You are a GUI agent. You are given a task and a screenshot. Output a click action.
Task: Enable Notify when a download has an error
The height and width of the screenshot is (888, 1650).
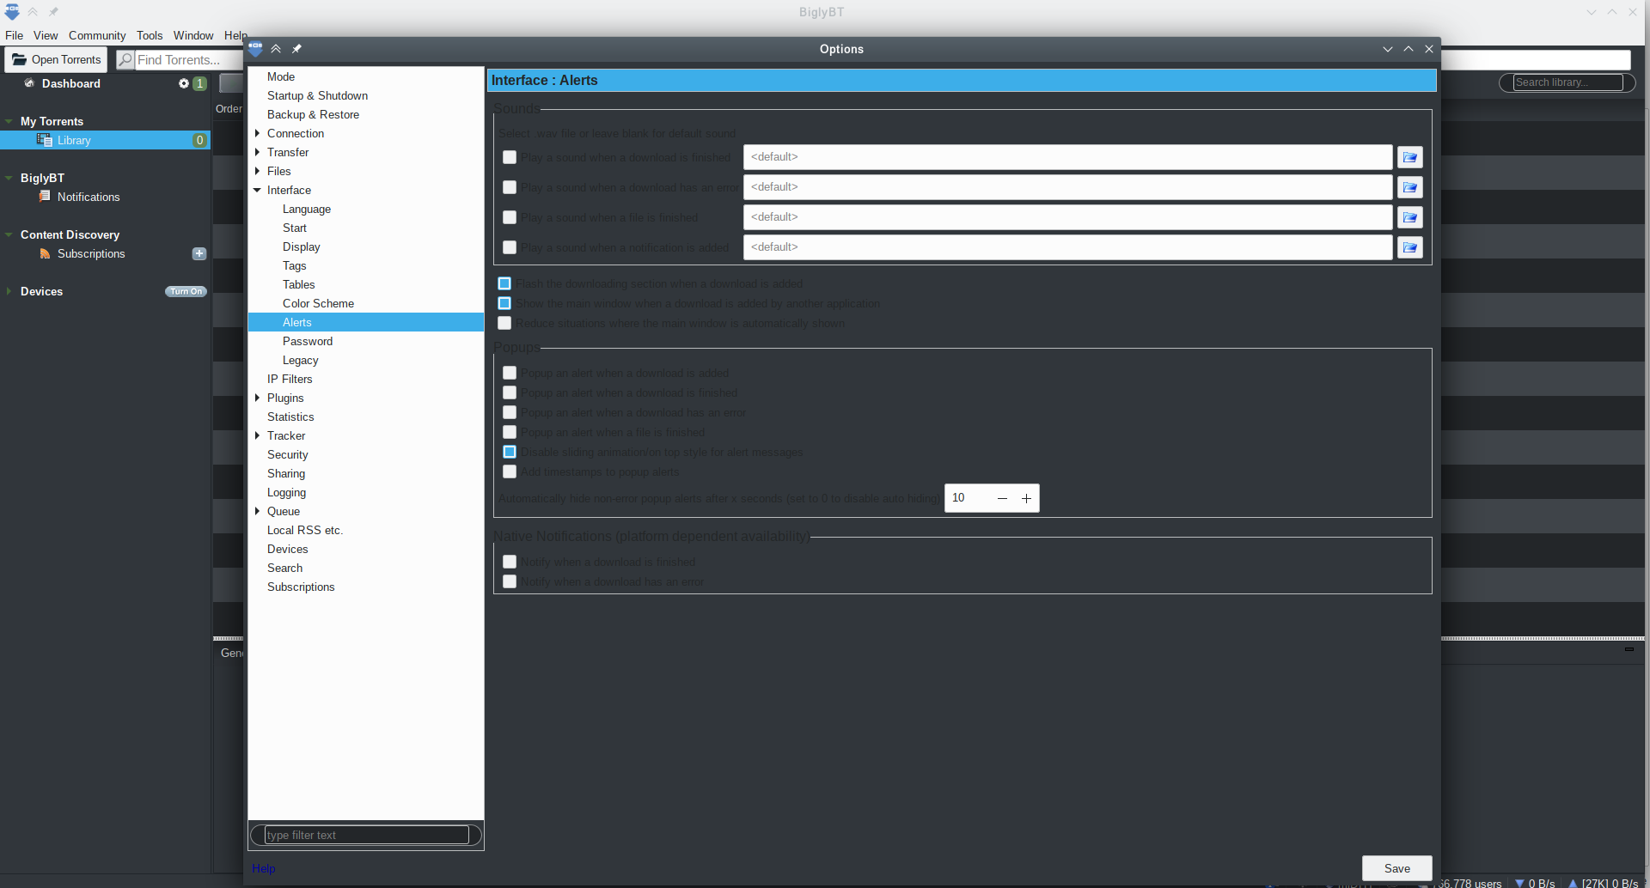[510, 581]
